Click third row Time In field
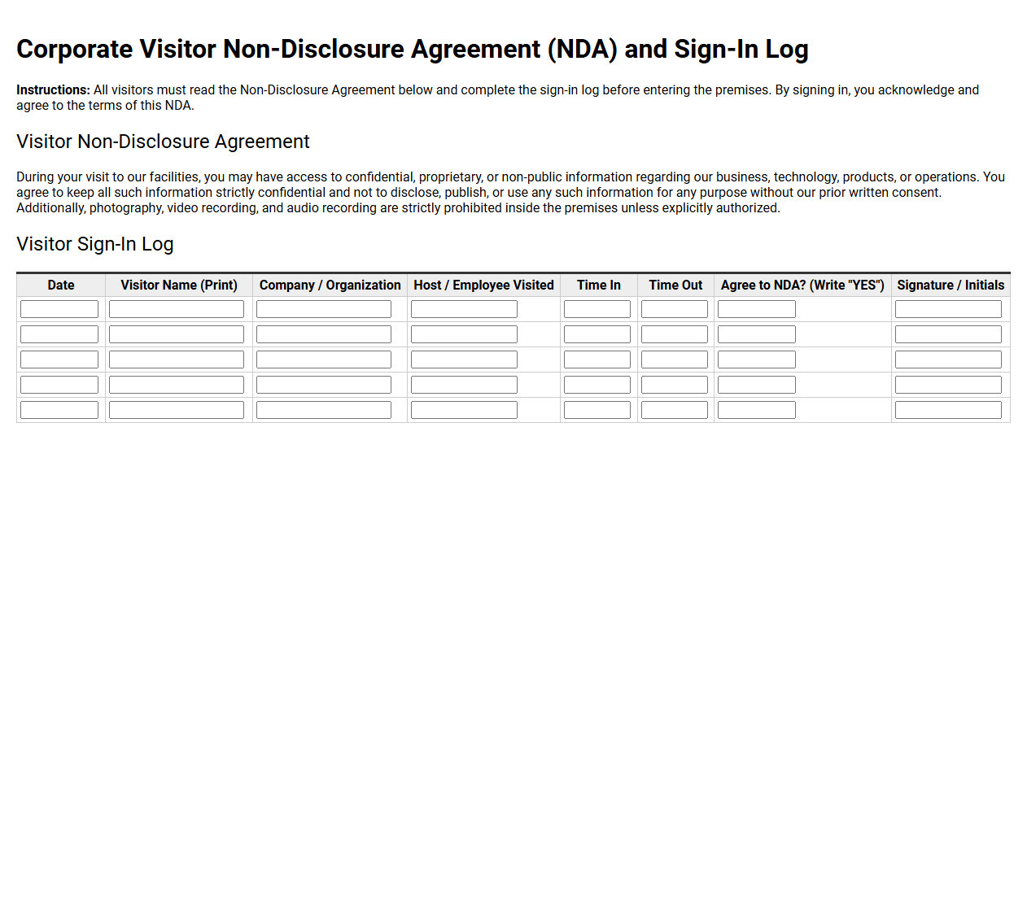This screenshot has width=1027, height=911. (x=597, y=360)
